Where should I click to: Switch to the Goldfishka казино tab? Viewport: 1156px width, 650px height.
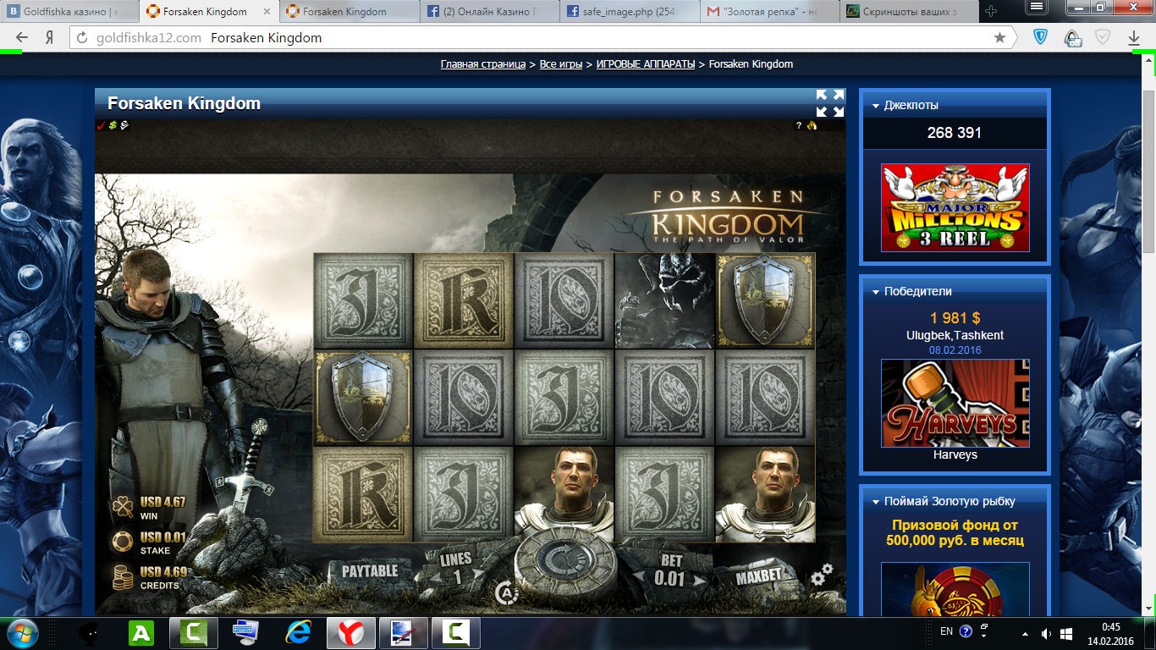click(69, 12)
